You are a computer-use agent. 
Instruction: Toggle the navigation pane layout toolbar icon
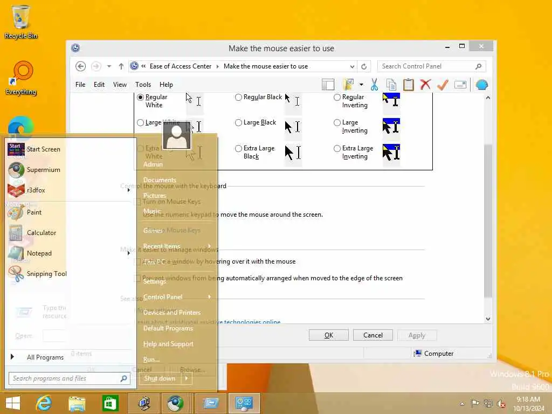coord(328,85)
